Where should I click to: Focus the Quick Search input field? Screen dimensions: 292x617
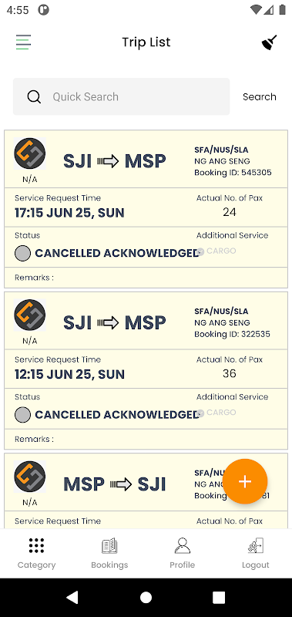[122, 97]
